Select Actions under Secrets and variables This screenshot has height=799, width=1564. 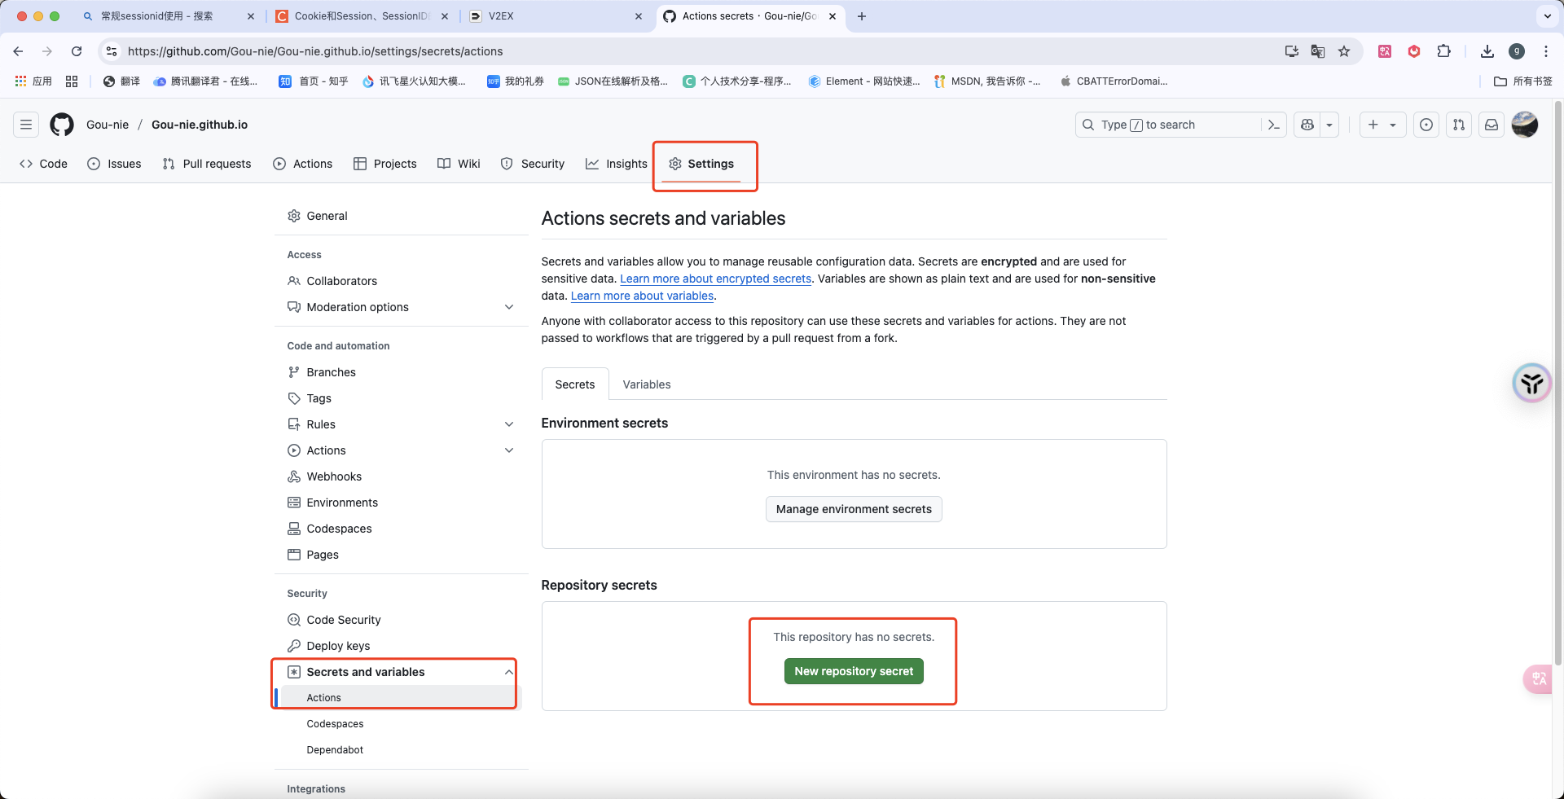401,698
